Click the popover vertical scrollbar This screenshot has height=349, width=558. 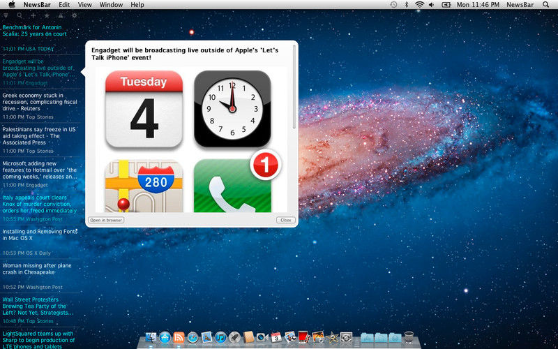click(294, 87)
